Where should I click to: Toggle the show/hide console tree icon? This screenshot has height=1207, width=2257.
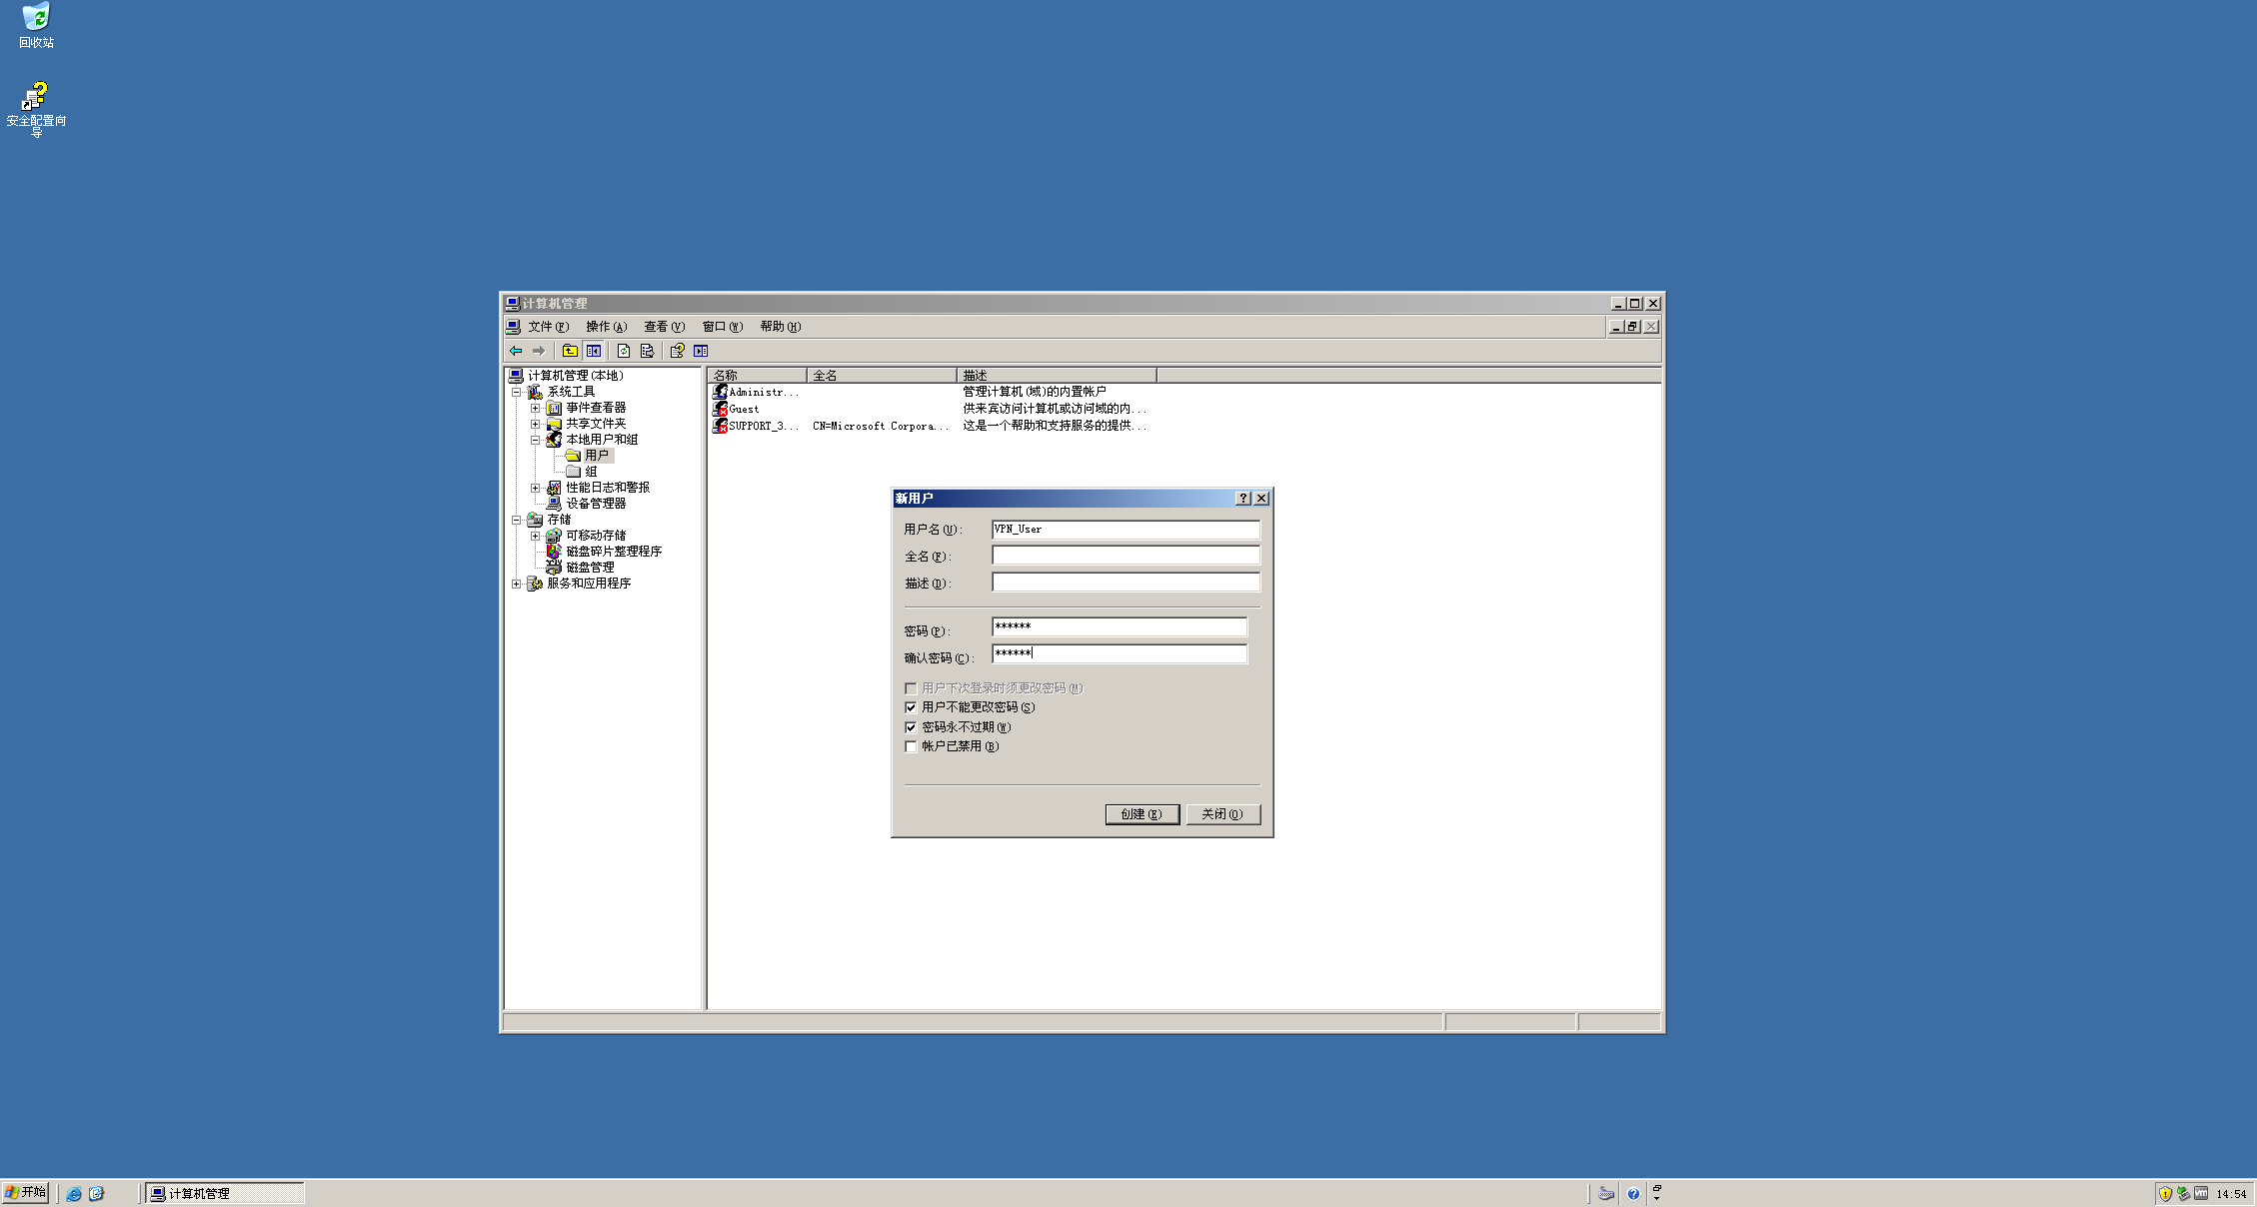coord(594,351)
